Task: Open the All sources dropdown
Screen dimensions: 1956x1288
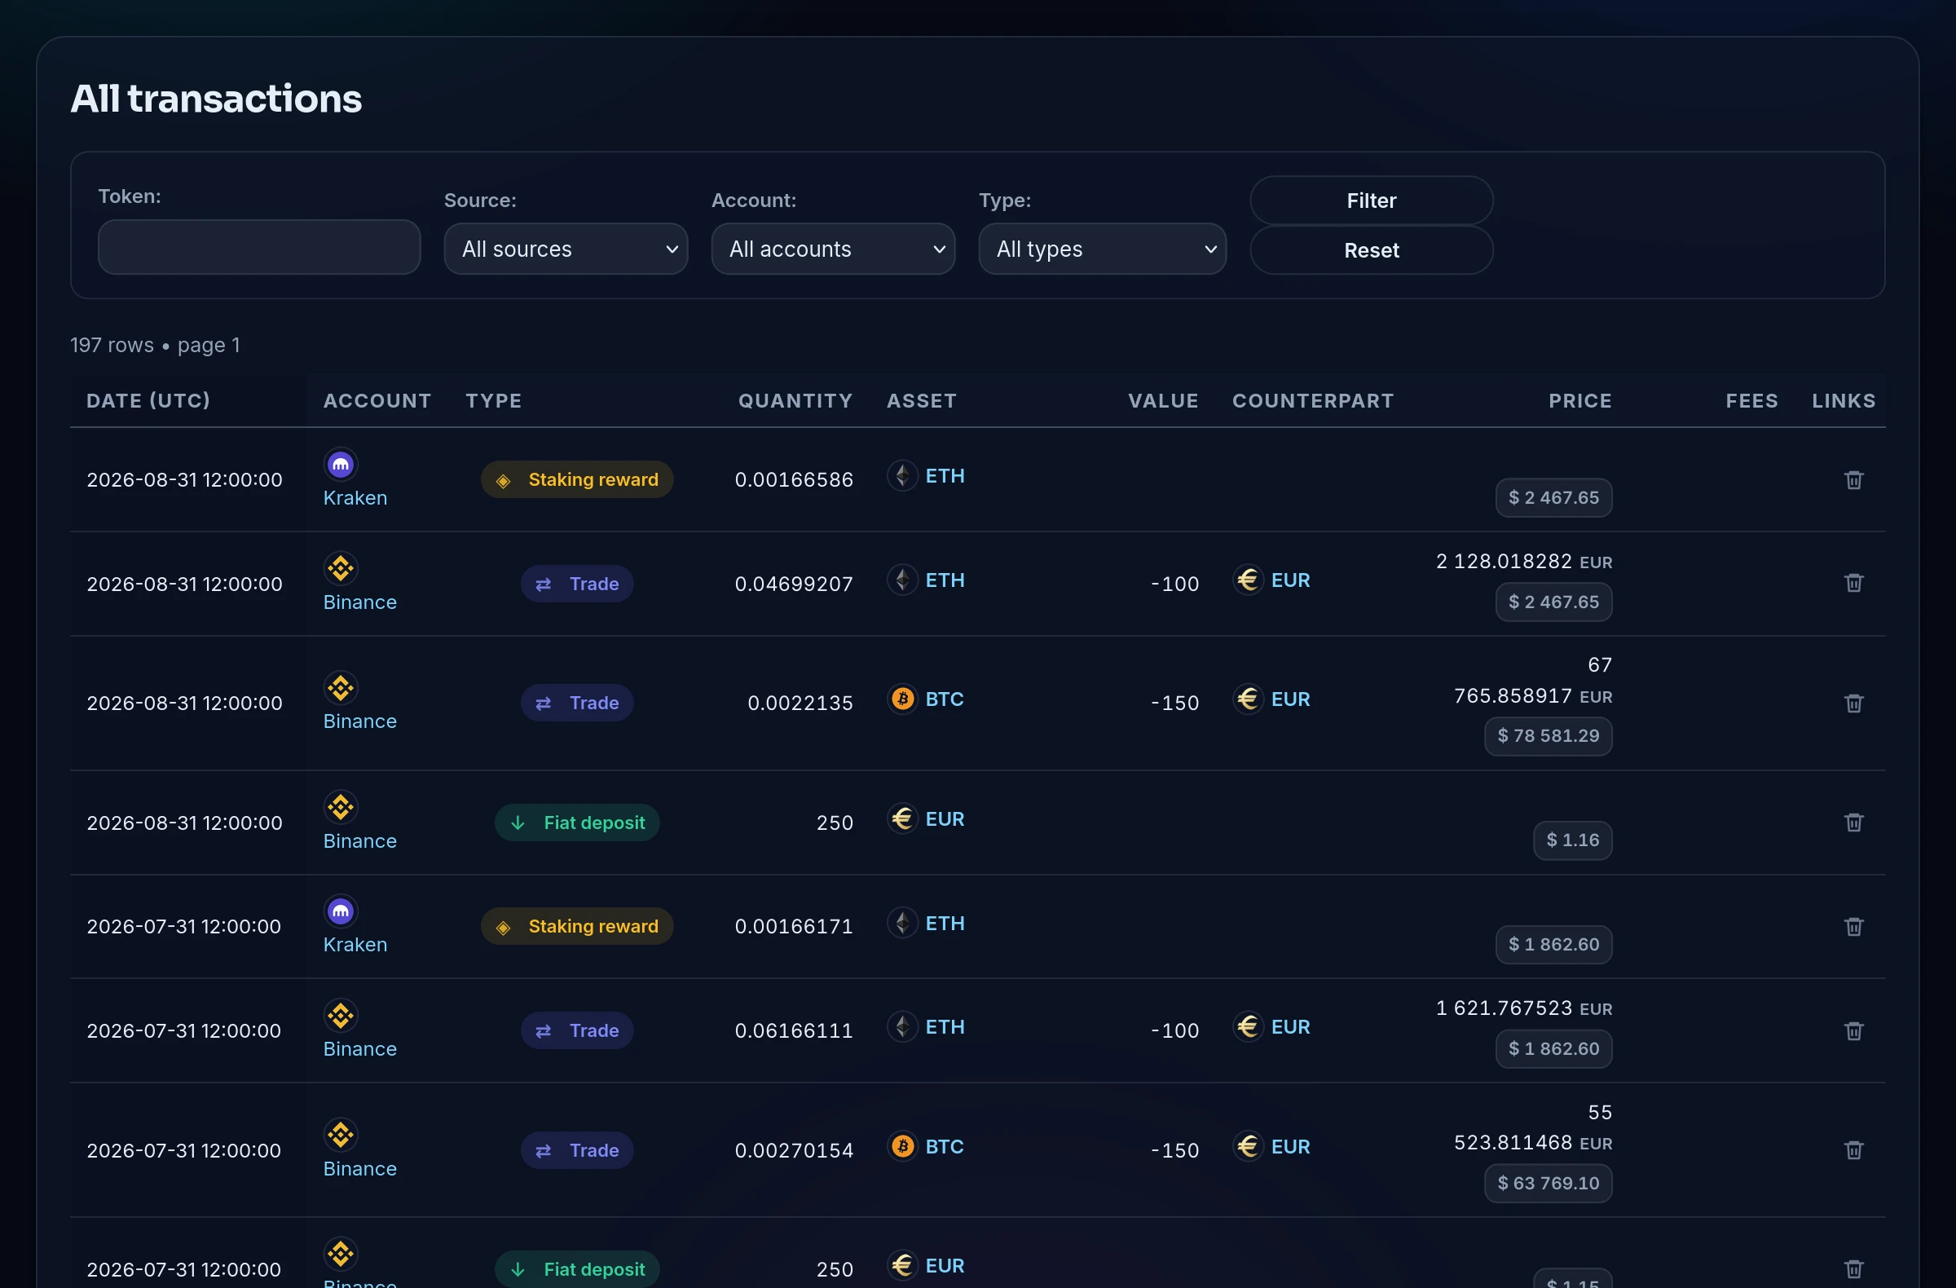Action: [x=566, y=249]
